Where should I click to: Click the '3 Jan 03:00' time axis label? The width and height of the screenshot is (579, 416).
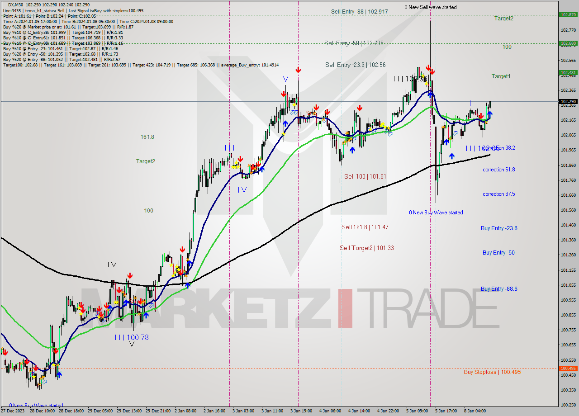click(x=243, y=411)
